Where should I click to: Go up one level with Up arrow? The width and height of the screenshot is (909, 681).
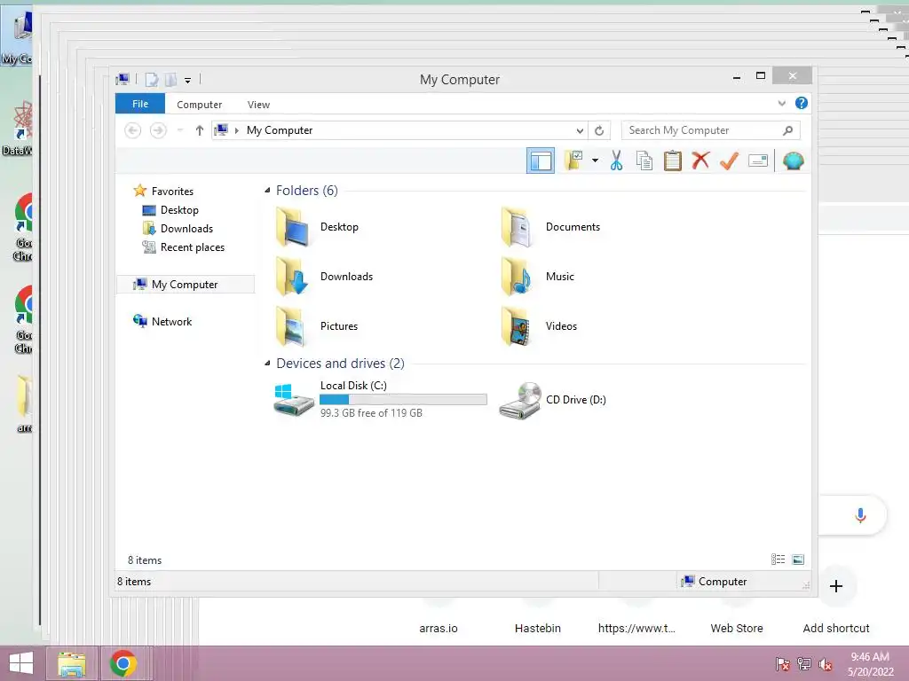200,130
